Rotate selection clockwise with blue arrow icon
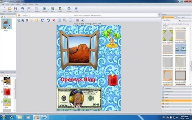Screen dimensions: 192x120 (42, 20)
